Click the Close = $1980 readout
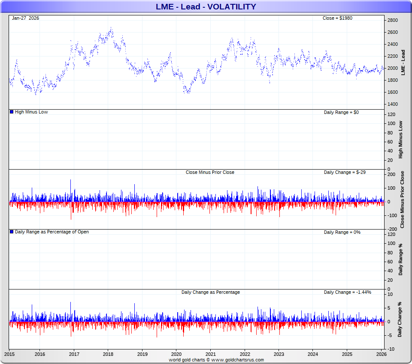This screenshot has height=364, width=412. click(x=337, y=18)
